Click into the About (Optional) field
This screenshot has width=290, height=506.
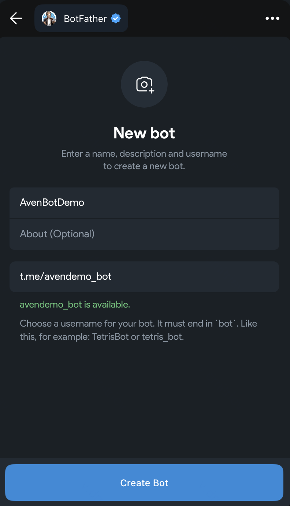coord(144,234)
